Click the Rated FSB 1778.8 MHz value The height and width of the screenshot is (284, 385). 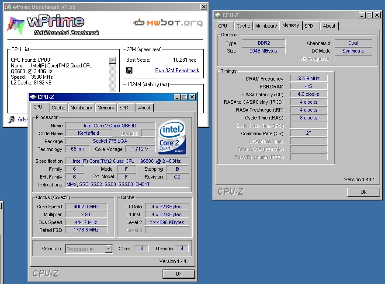(86, 230)
